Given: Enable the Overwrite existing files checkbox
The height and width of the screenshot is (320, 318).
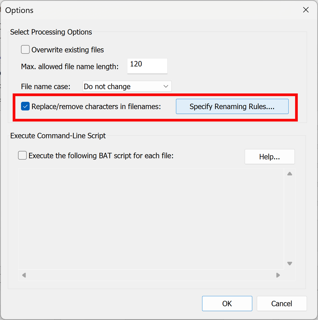Looking at the screenshot, I should [x=25, y=49].
